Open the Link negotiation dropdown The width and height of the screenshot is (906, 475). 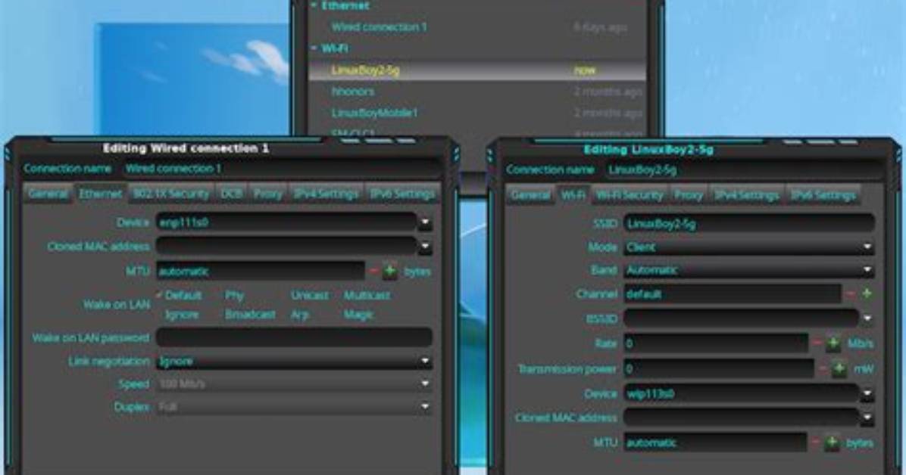point(294,361)
